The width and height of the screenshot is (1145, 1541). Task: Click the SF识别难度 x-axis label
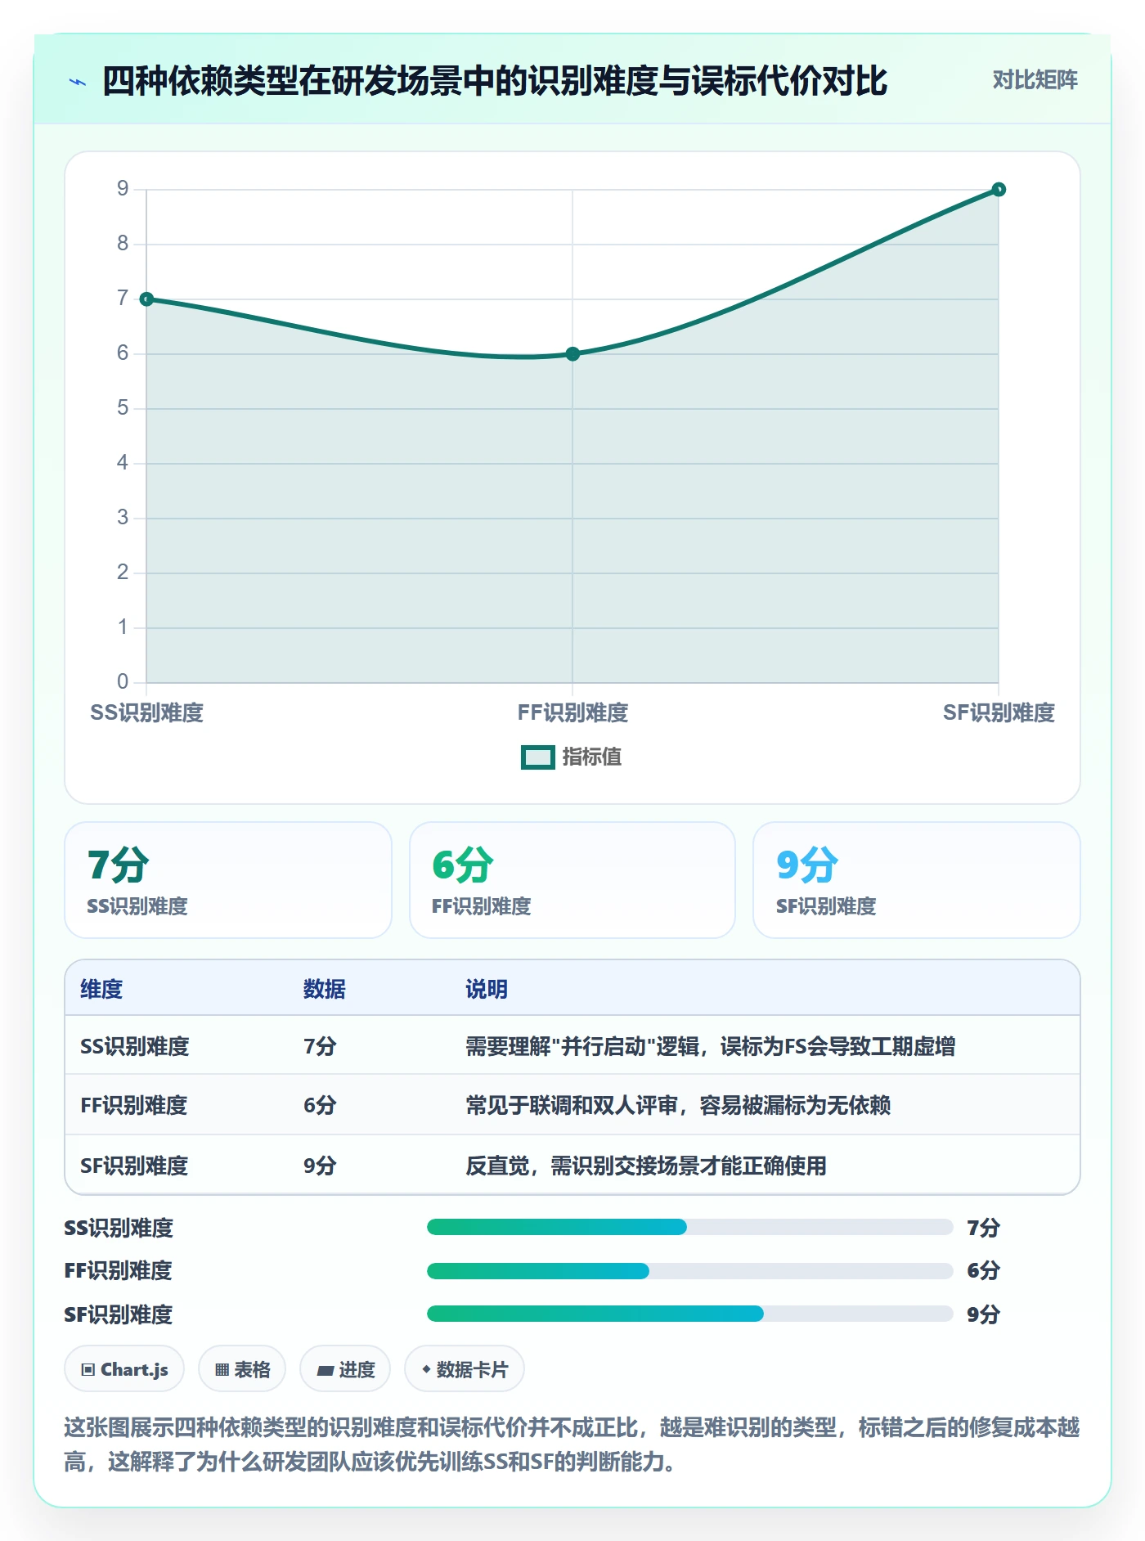pyautogui.click(x=999, y=713)
